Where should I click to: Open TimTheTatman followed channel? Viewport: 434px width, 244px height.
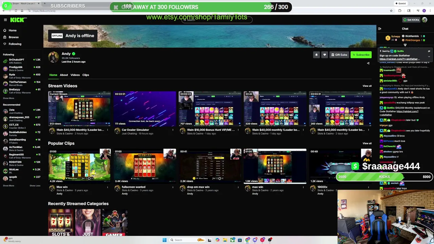[x=21, y=83]
